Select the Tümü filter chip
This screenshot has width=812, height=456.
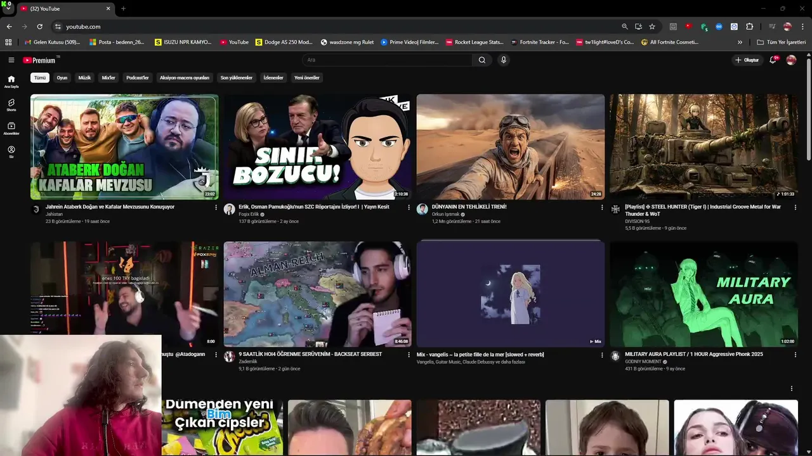40,78
